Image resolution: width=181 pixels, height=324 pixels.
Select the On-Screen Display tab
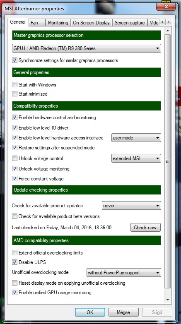pos(92,23)
